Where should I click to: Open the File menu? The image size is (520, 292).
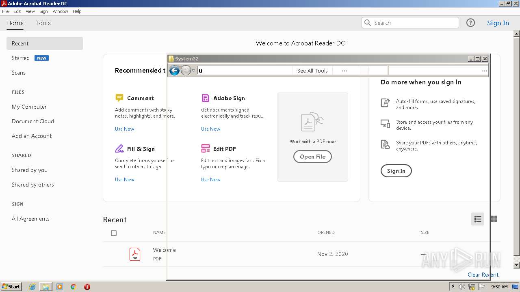(5, 11)
